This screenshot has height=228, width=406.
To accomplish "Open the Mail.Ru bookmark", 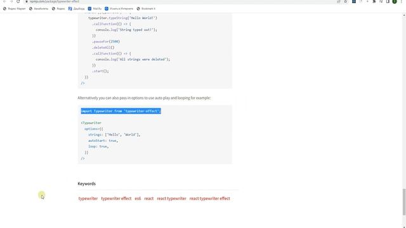I will tap(95, 8).
